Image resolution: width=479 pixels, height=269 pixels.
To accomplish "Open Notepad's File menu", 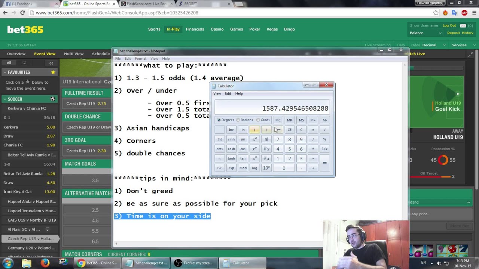I will tap(118, 59).
